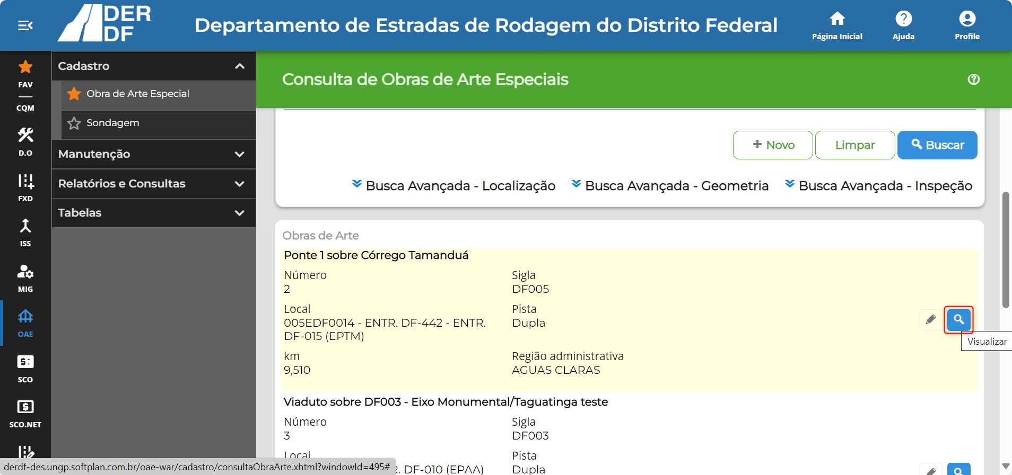This screenshot has height=475, width=1012.
Task: Click the Buscar search button
Action: click(x=937, y=145)
